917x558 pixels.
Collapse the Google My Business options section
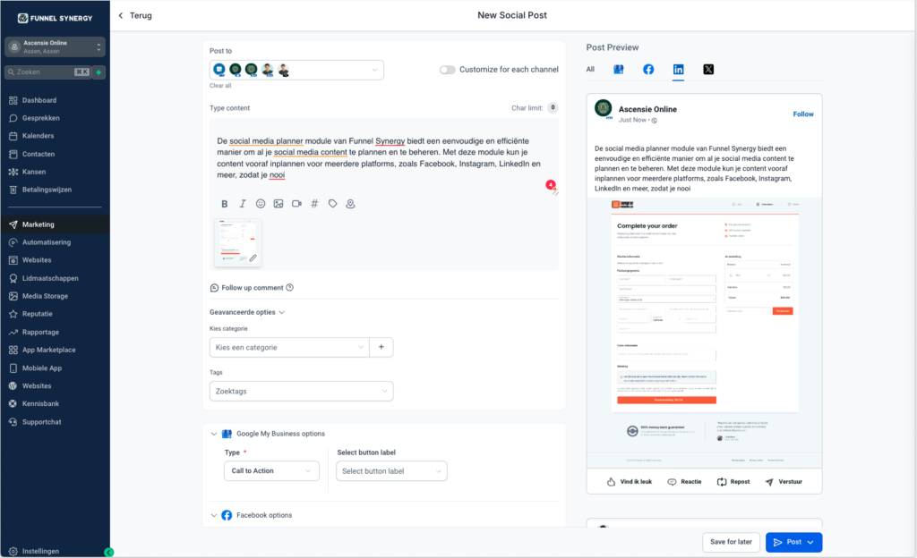214,434
